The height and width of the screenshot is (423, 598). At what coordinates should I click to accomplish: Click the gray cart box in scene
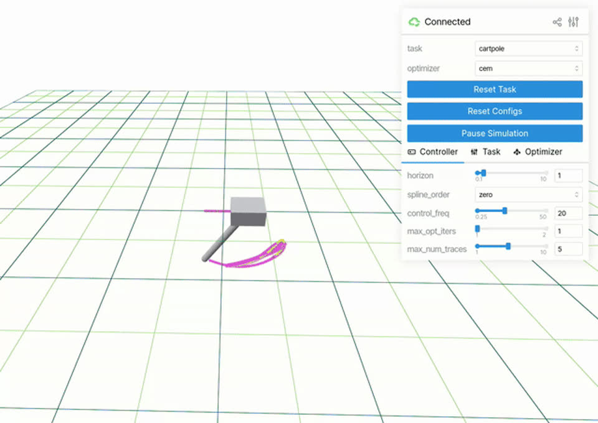249,211
